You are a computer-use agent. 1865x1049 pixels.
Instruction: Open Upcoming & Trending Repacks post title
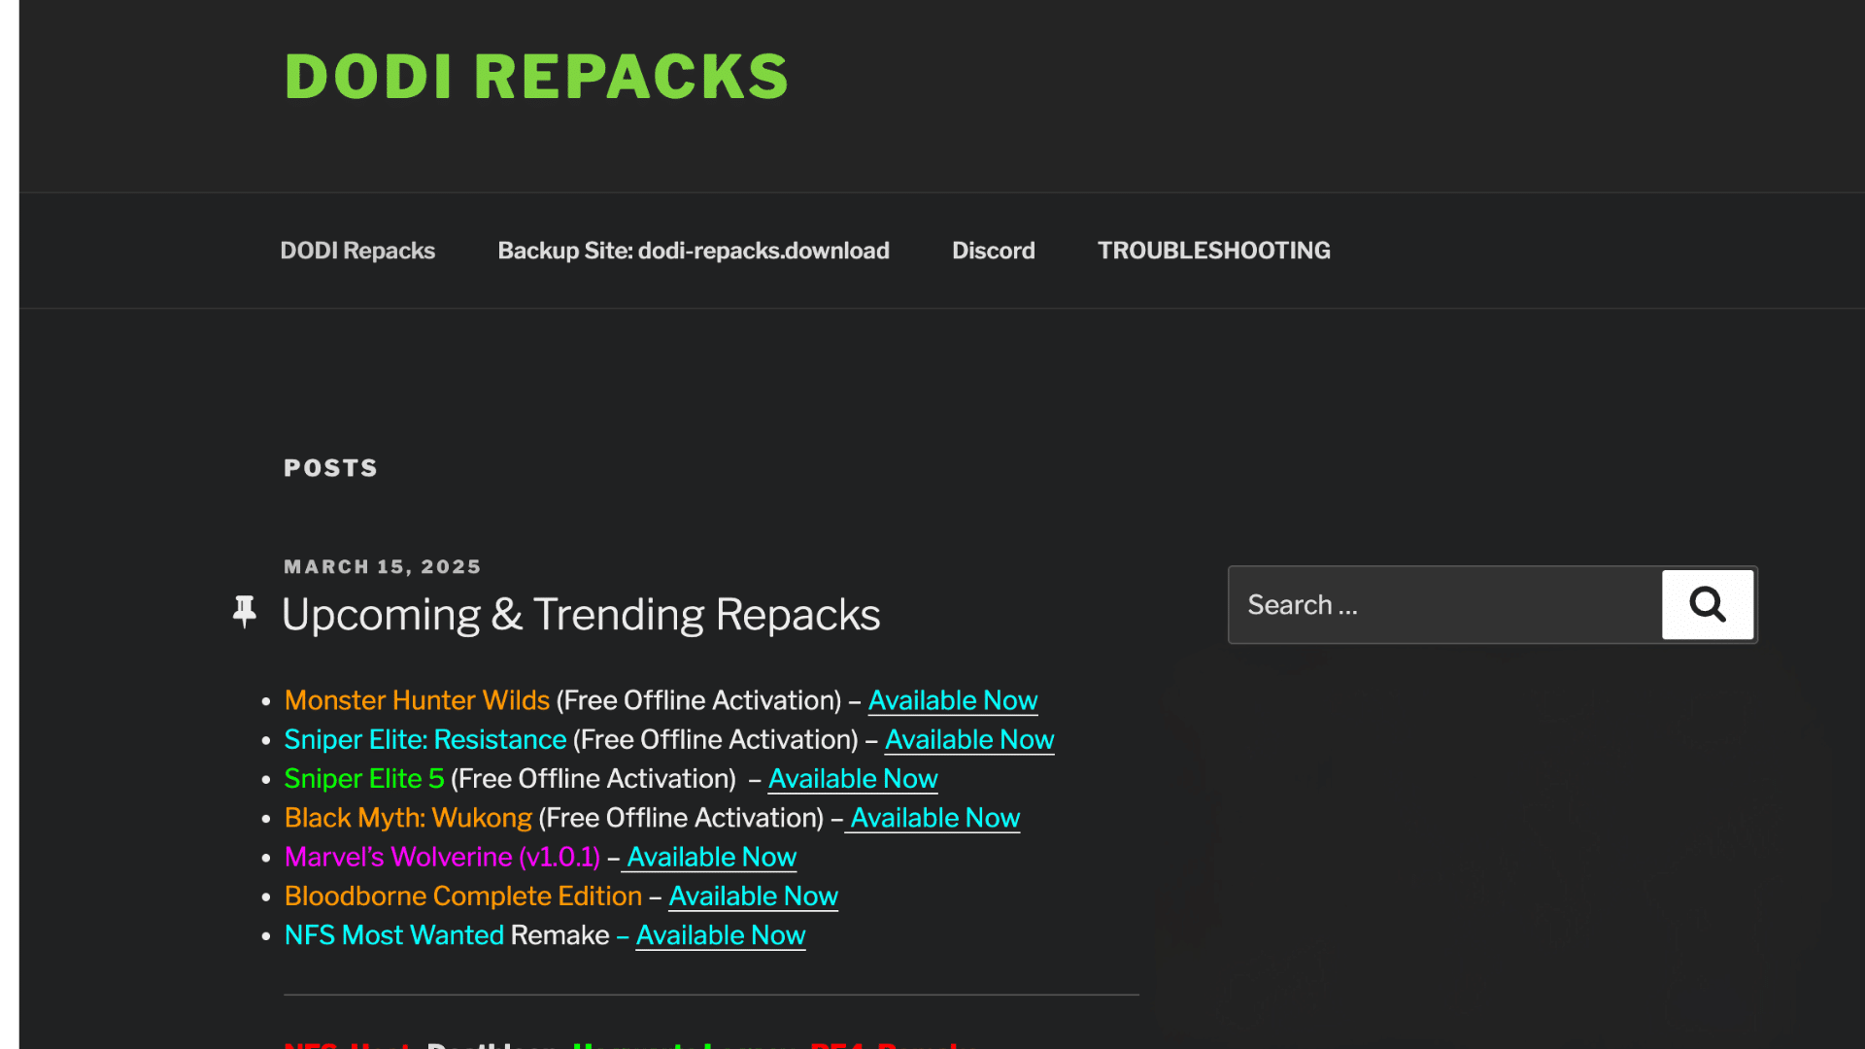pos(581,615)
